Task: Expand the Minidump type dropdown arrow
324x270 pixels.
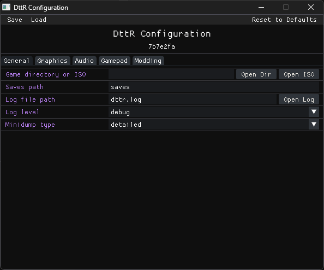Action: coord(314,125)
